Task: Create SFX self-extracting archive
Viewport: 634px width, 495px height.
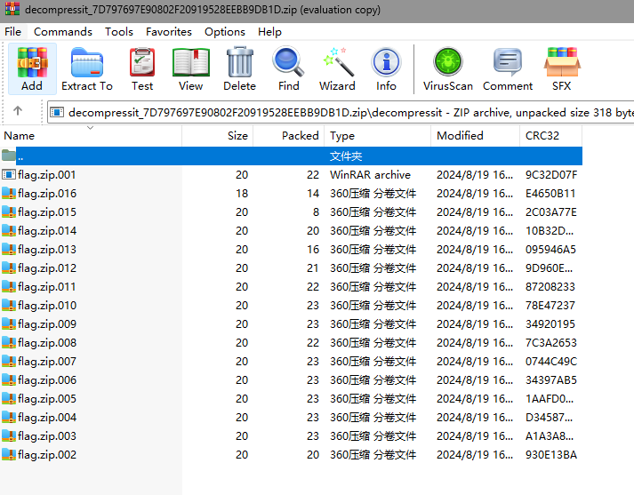Action: [562, 69]
